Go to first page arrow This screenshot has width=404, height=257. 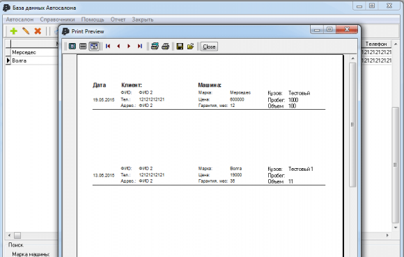coord(108,47)
